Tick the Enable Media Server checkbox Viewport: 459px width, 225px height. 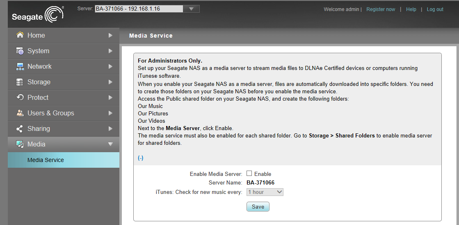click(x=249, y=173)
